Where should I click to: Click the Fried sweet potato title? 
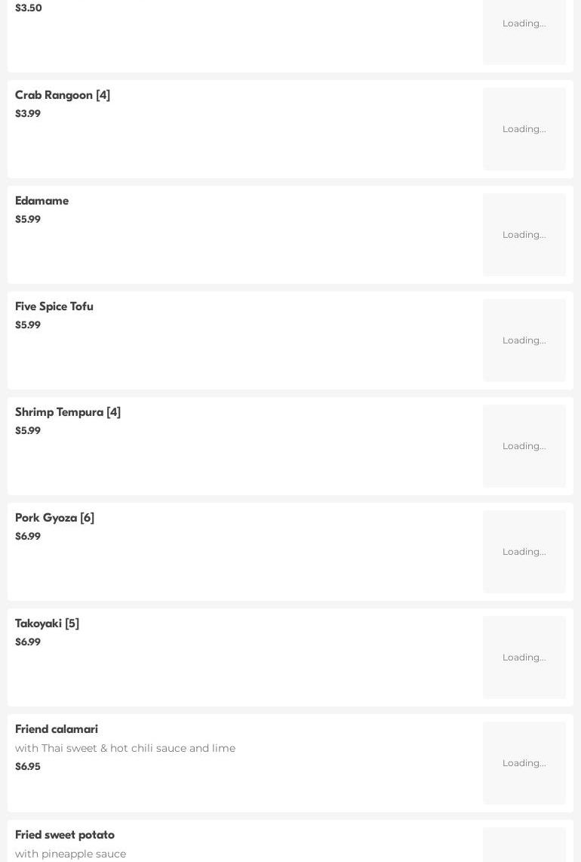click(65, 835)
